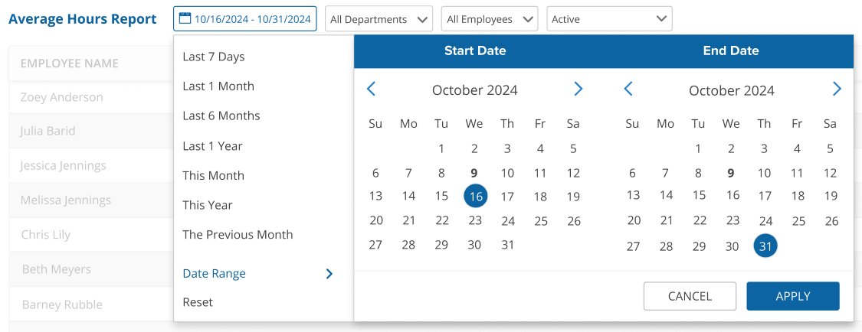862x332 pixels.
Task: Select the This Month preset
Action: (x=213, y=176)
